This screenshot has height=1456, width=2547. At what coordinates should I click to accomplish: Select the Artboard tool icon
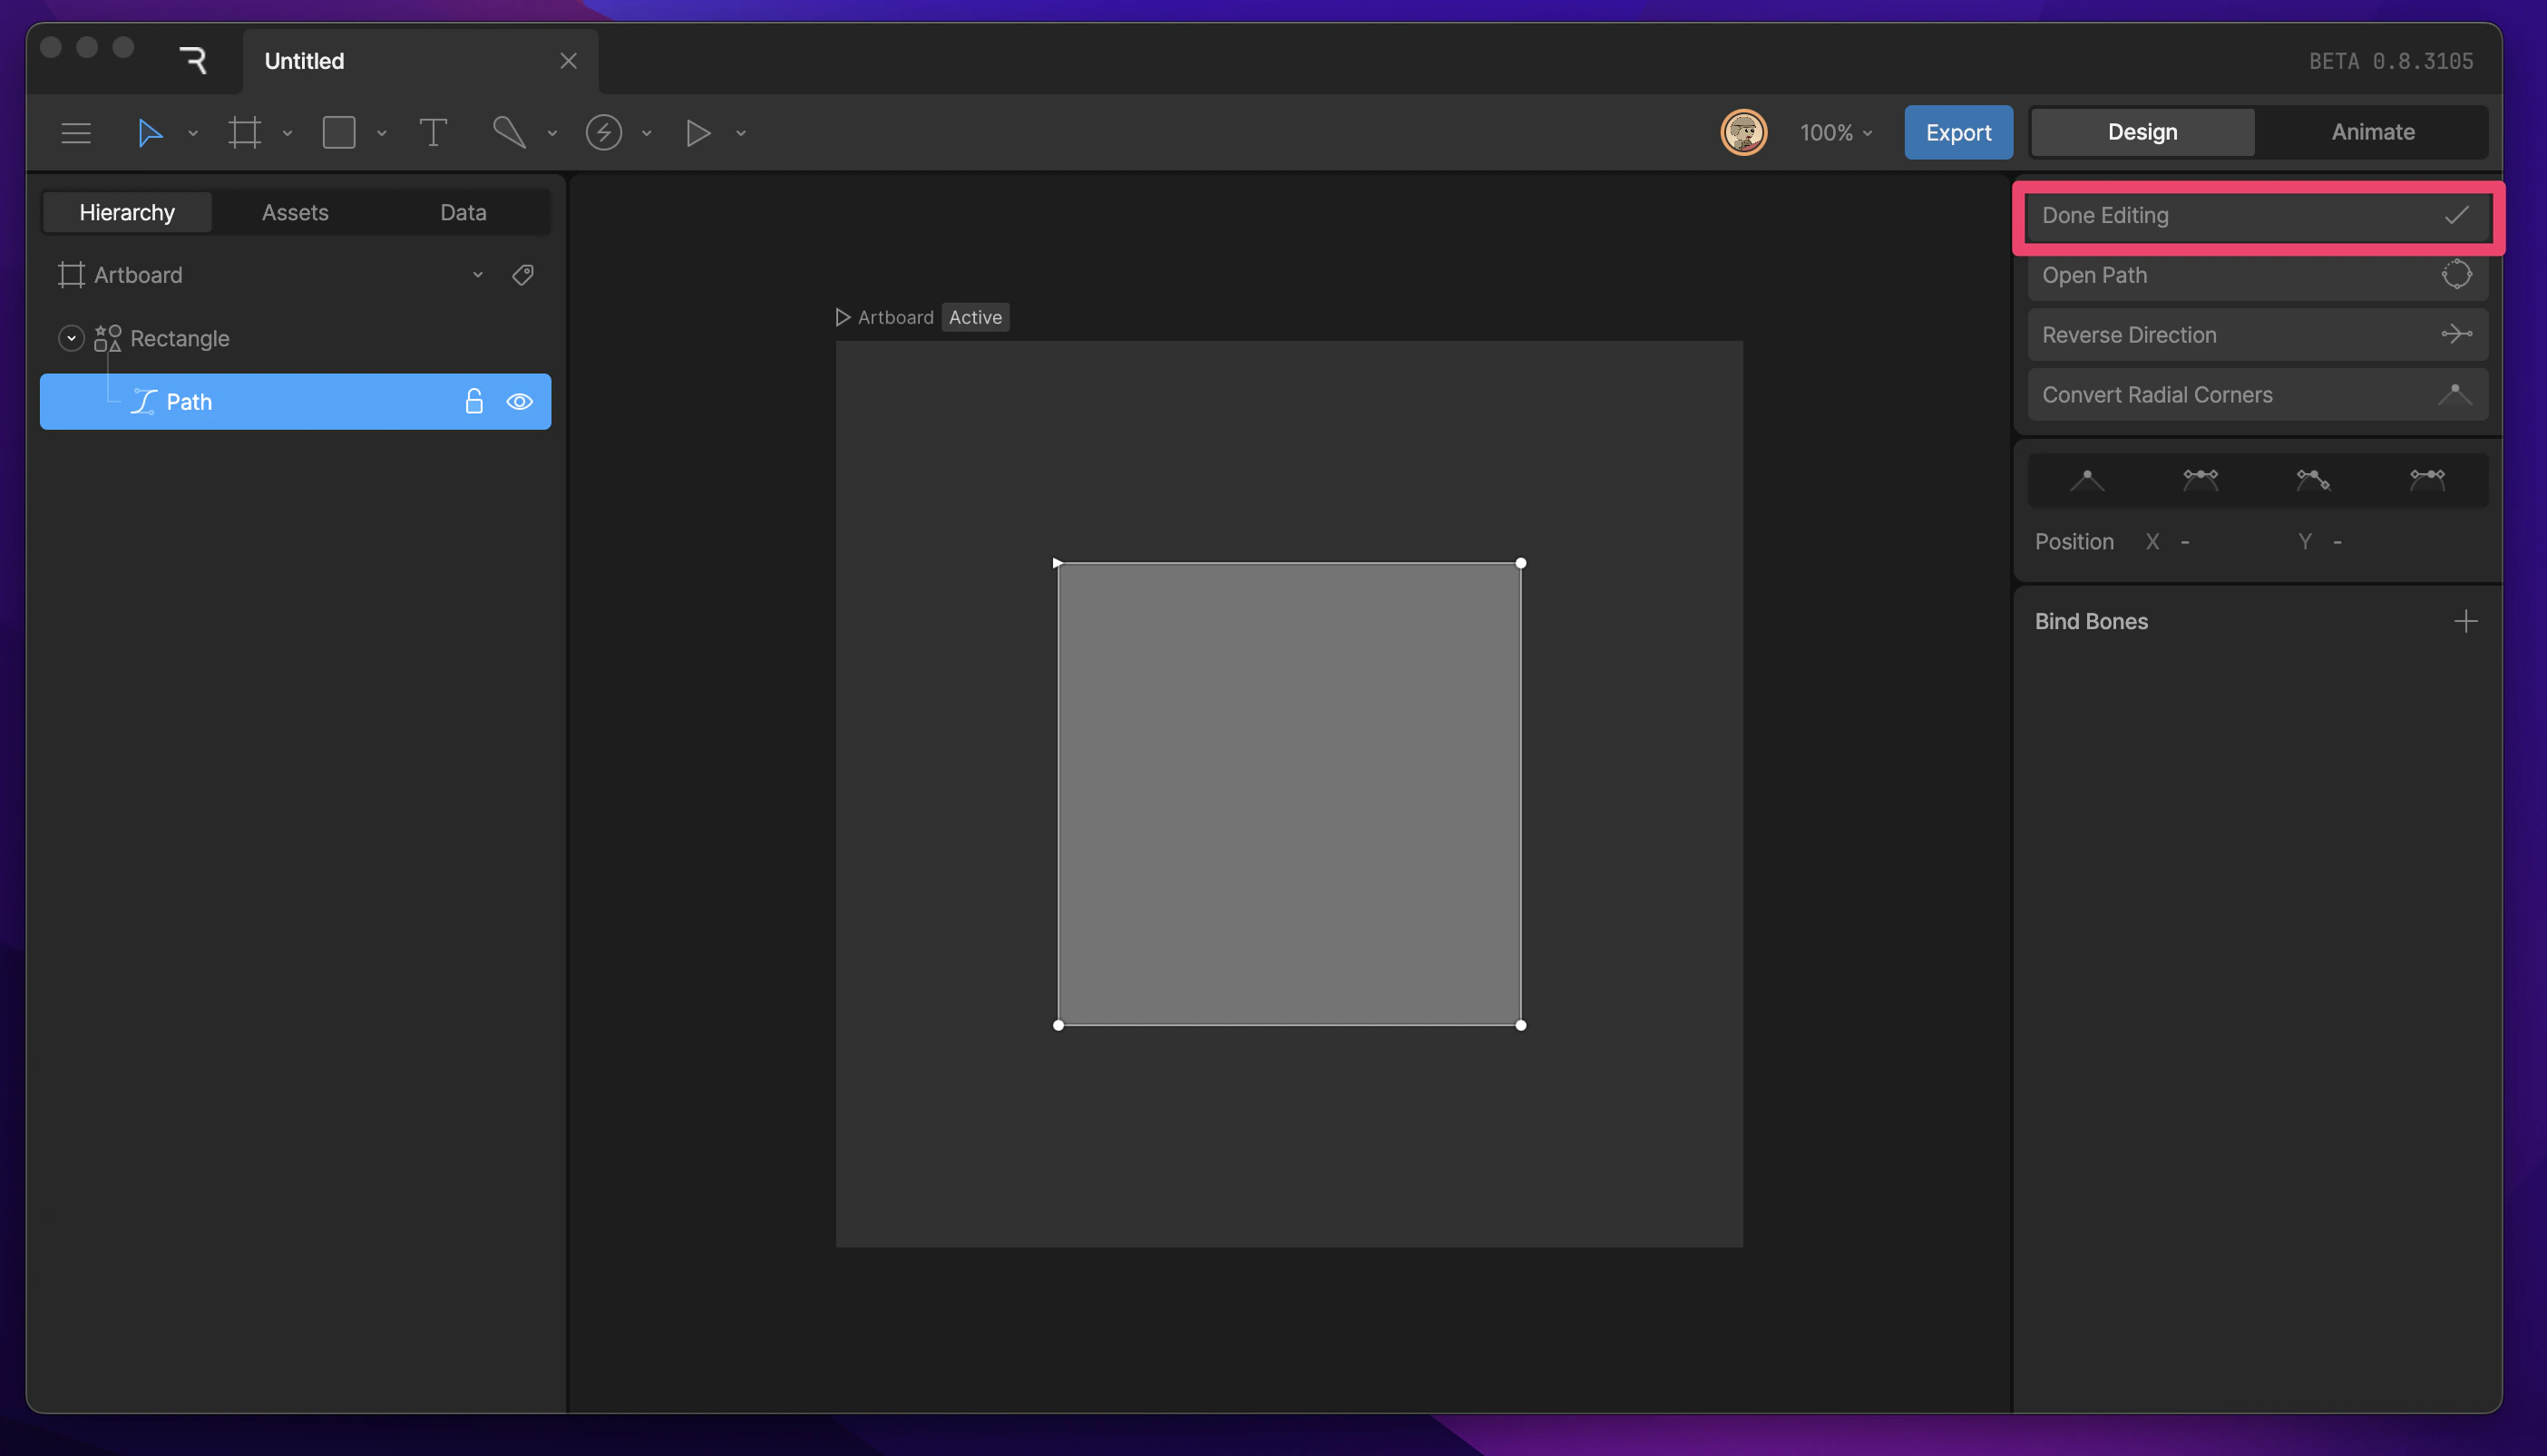tap(244, 132)
